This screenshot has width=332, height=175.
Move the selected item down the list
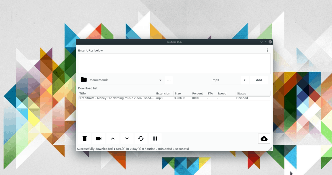coord(127,138)
